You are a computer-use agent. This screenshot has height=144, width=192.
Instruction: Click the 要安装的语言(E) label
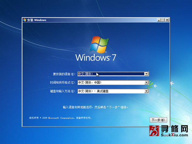pos(64,74)
